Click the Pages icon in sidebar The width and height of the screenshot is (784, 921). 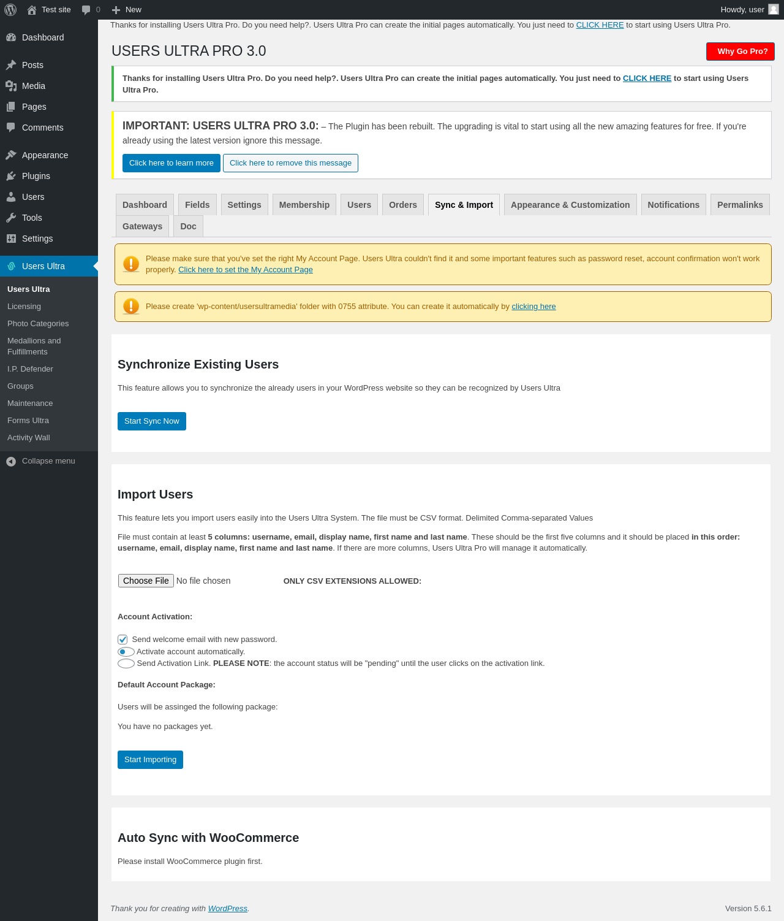(x=11, y=107)
